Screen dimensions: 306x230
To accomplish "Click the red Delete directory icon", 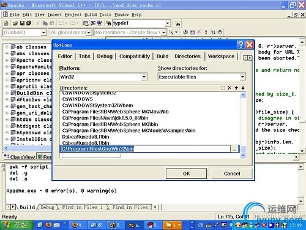I will click(x=229, y=88).
